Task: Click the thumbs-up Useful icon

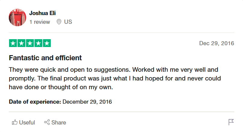Action: point(14,122)
